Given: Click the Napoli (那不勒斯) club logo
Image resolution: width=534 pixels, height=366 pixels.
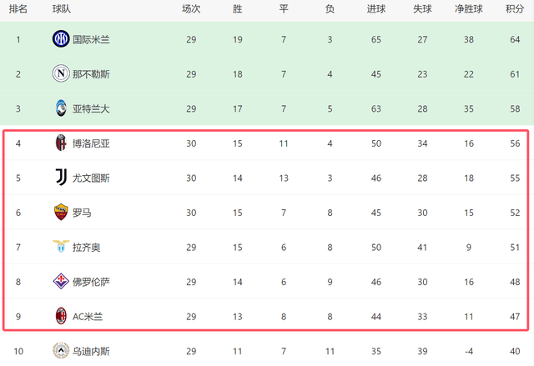Looking at the screenshot, I should 60,74.
